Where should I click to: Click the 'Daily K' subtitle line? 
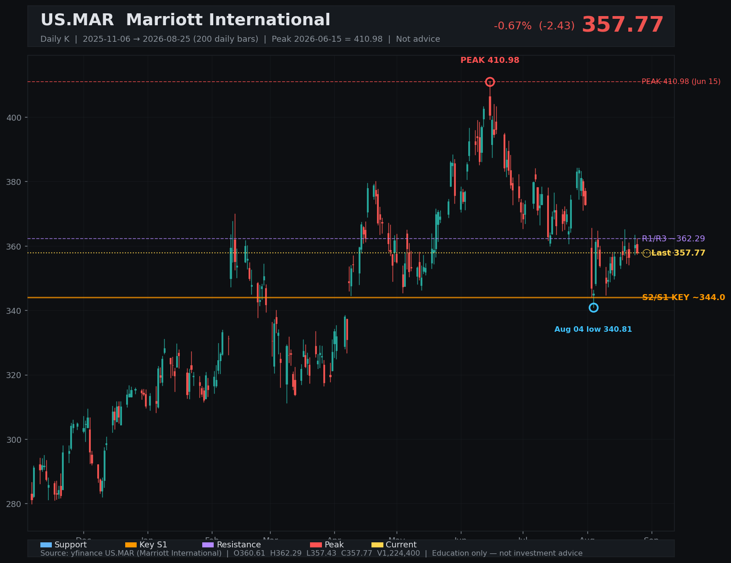click(240, 39)
